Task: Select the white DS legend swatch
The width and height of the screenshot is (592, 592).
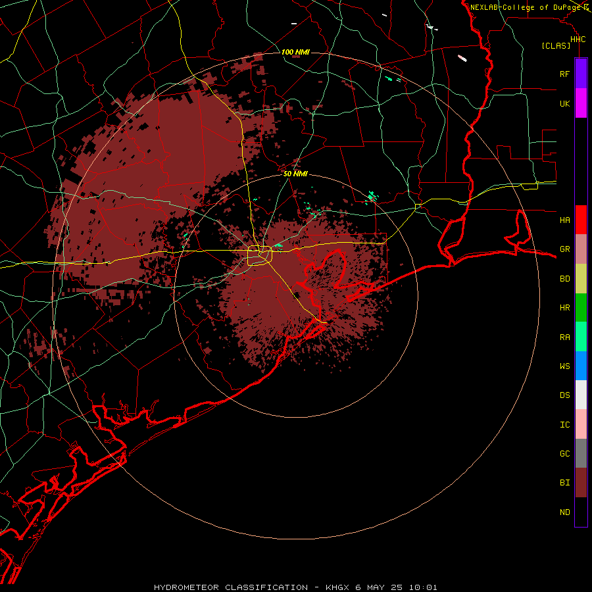Action: 581,395
